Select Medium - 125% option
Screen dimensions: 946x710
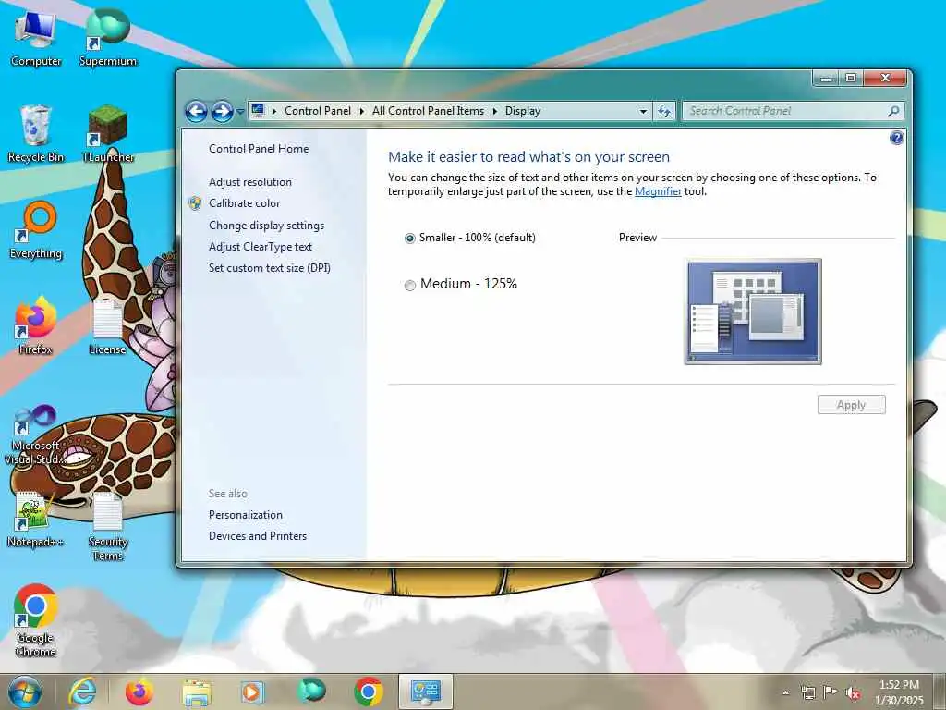coord(461,284)
